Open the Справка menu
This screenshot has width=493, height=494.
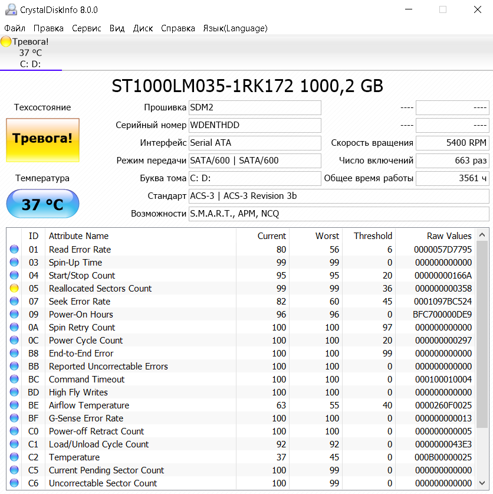(x=178, y=28)
